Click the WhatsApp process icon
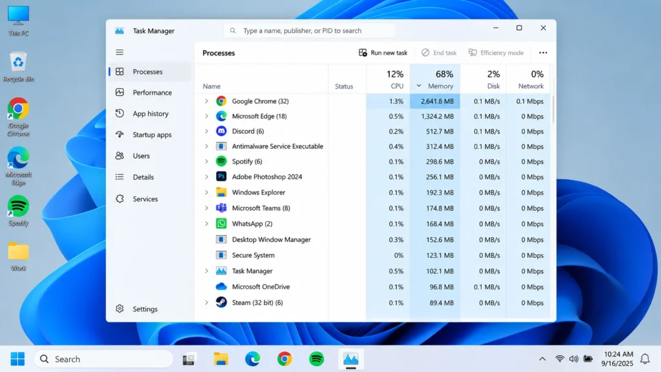This screenshot has height=372, width=661. [x=221, y=224]
